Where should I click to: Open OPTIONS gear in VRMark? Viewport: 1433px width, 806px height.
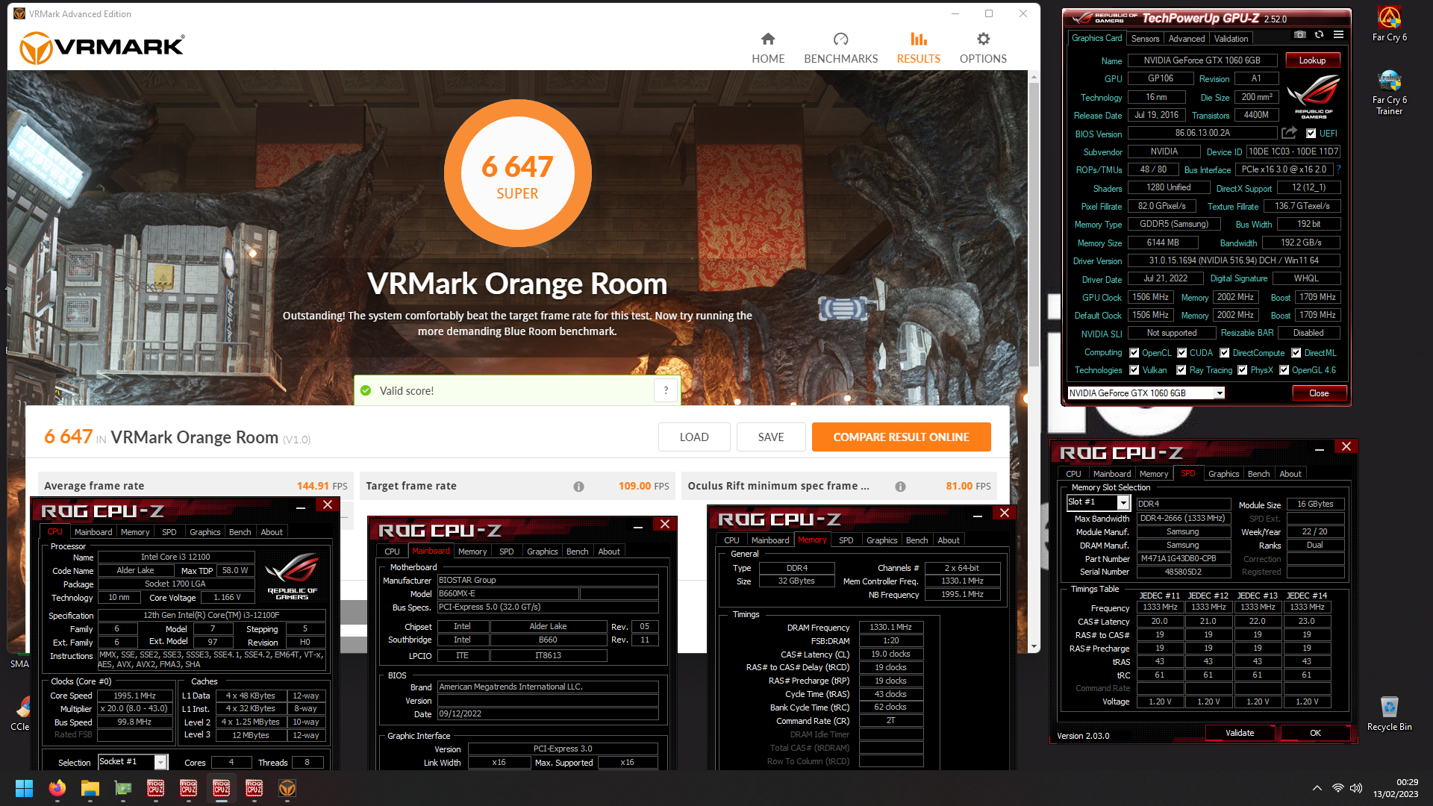tap(983, 49)
